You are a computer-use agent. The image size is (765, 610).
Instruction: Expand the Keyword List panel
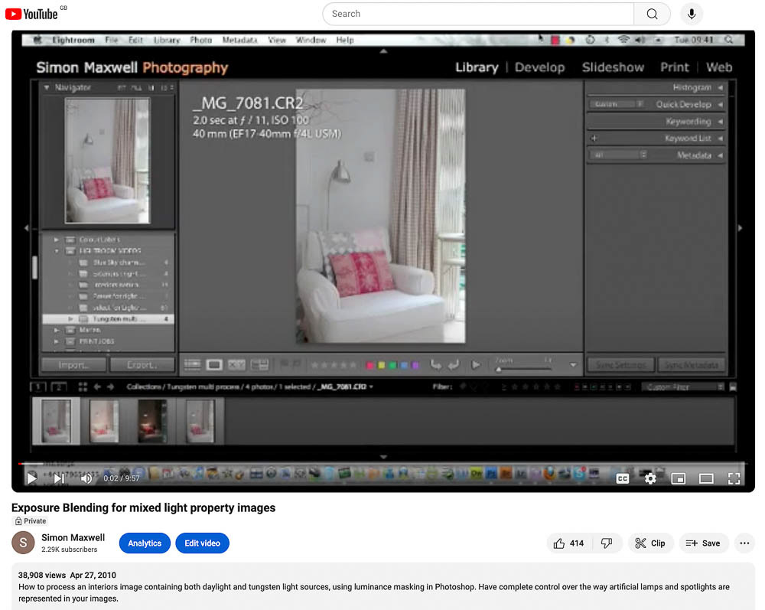tap(720, 139)
